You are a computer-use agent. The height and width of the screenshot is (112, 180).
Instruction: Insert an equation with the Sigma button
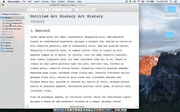tap(64, 10)
